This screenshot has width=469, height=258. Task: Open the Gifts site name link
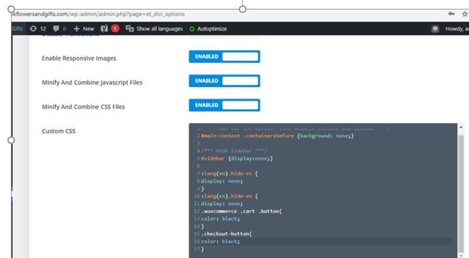17,29
